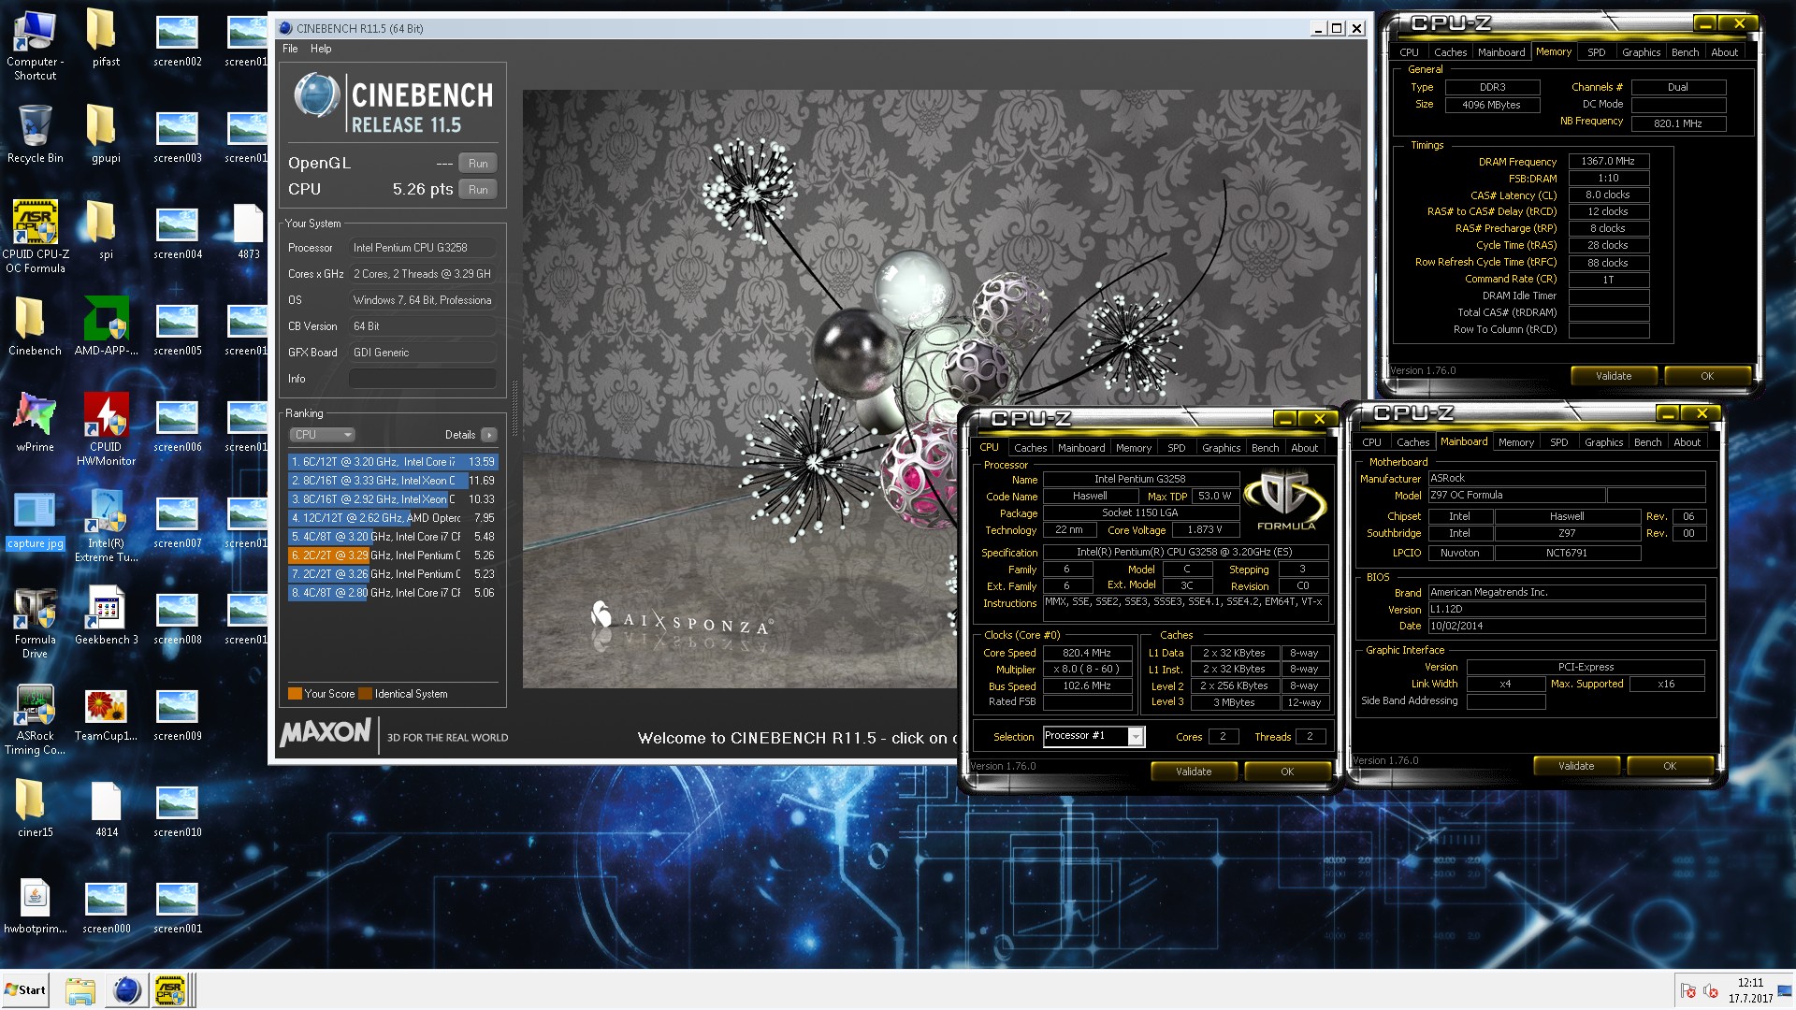Switch to Bench tab in CPU-Z CPU window
The image size is (1796, 1010).
pos(1265,448)
